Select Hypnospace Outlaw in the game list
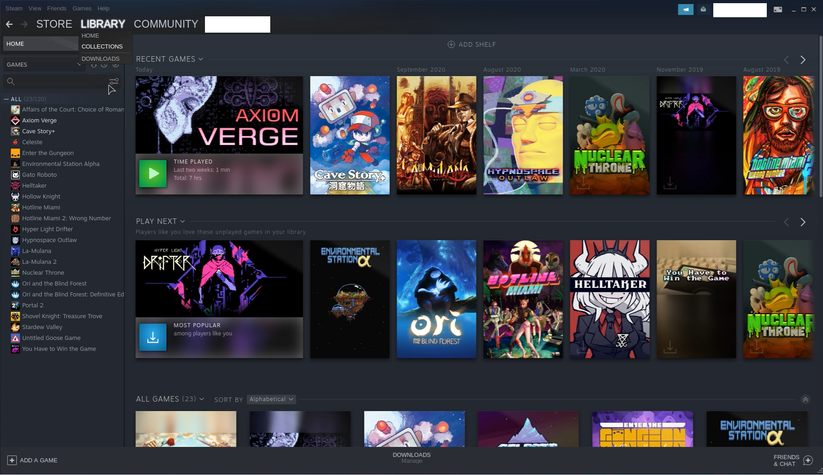 [49, 240]
